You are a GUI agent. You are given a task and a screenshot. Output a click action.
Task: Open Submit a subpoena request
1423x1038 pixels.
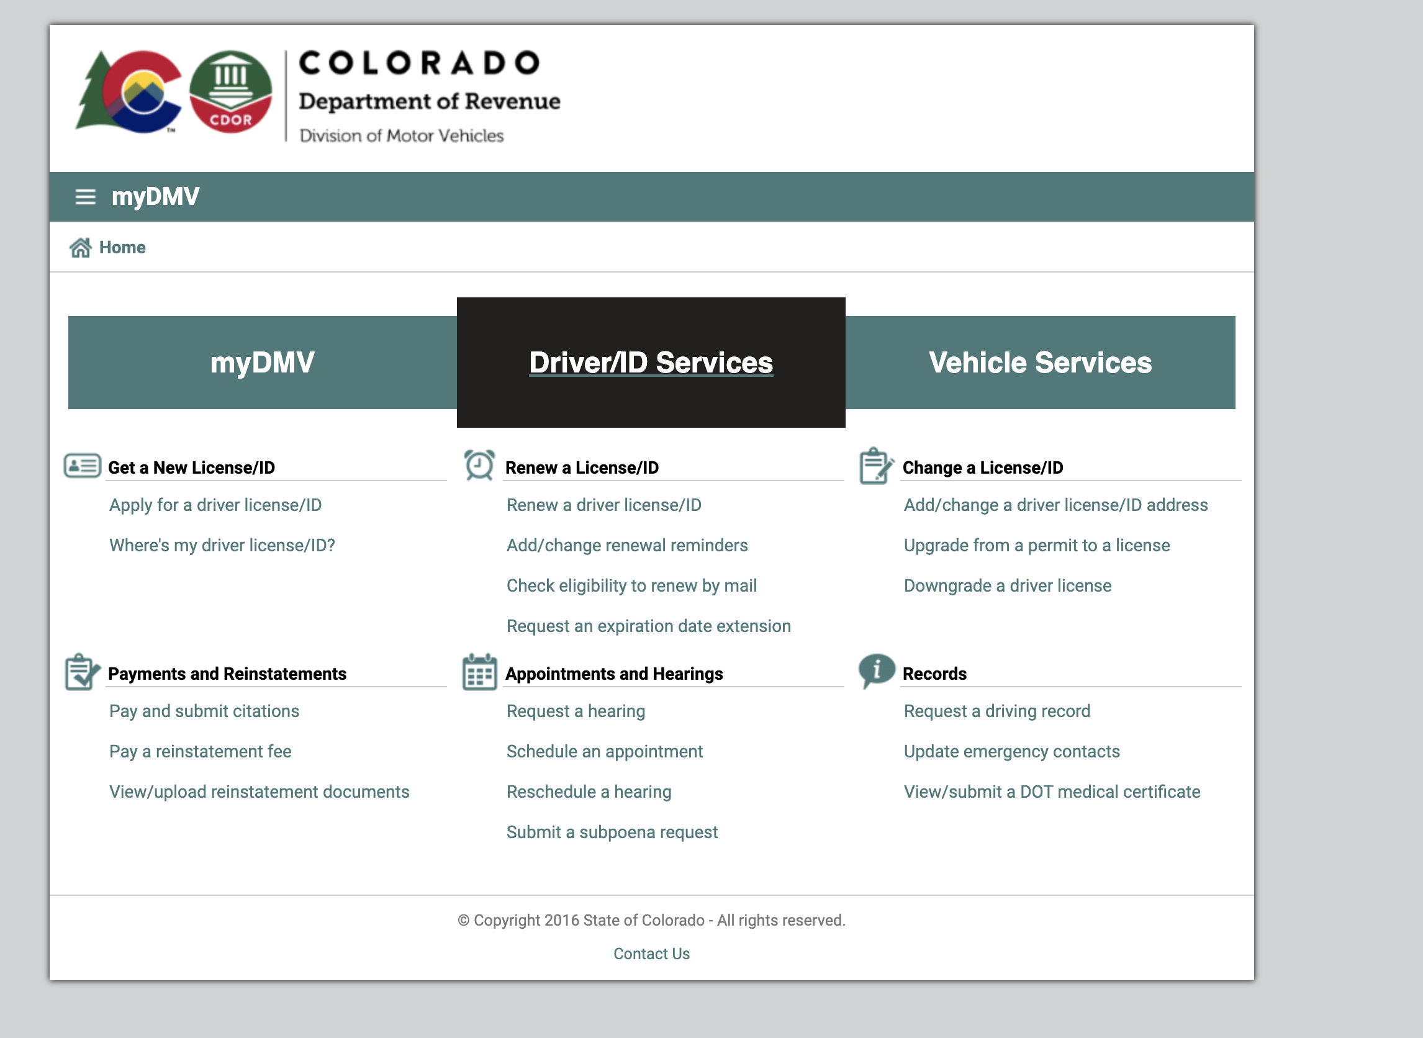coord(612,832)
